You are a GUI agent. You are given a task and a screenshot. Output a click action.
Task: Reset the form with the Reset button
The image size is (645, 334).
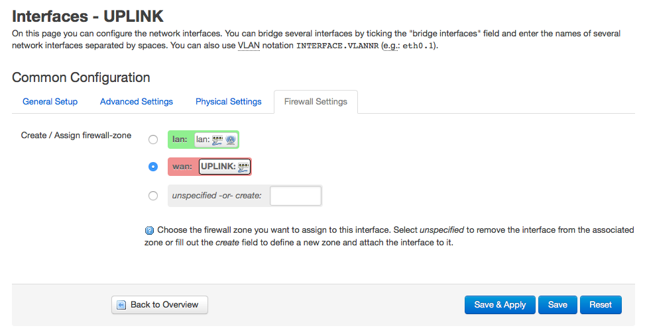pyautogui.click(x=601, y=305)
